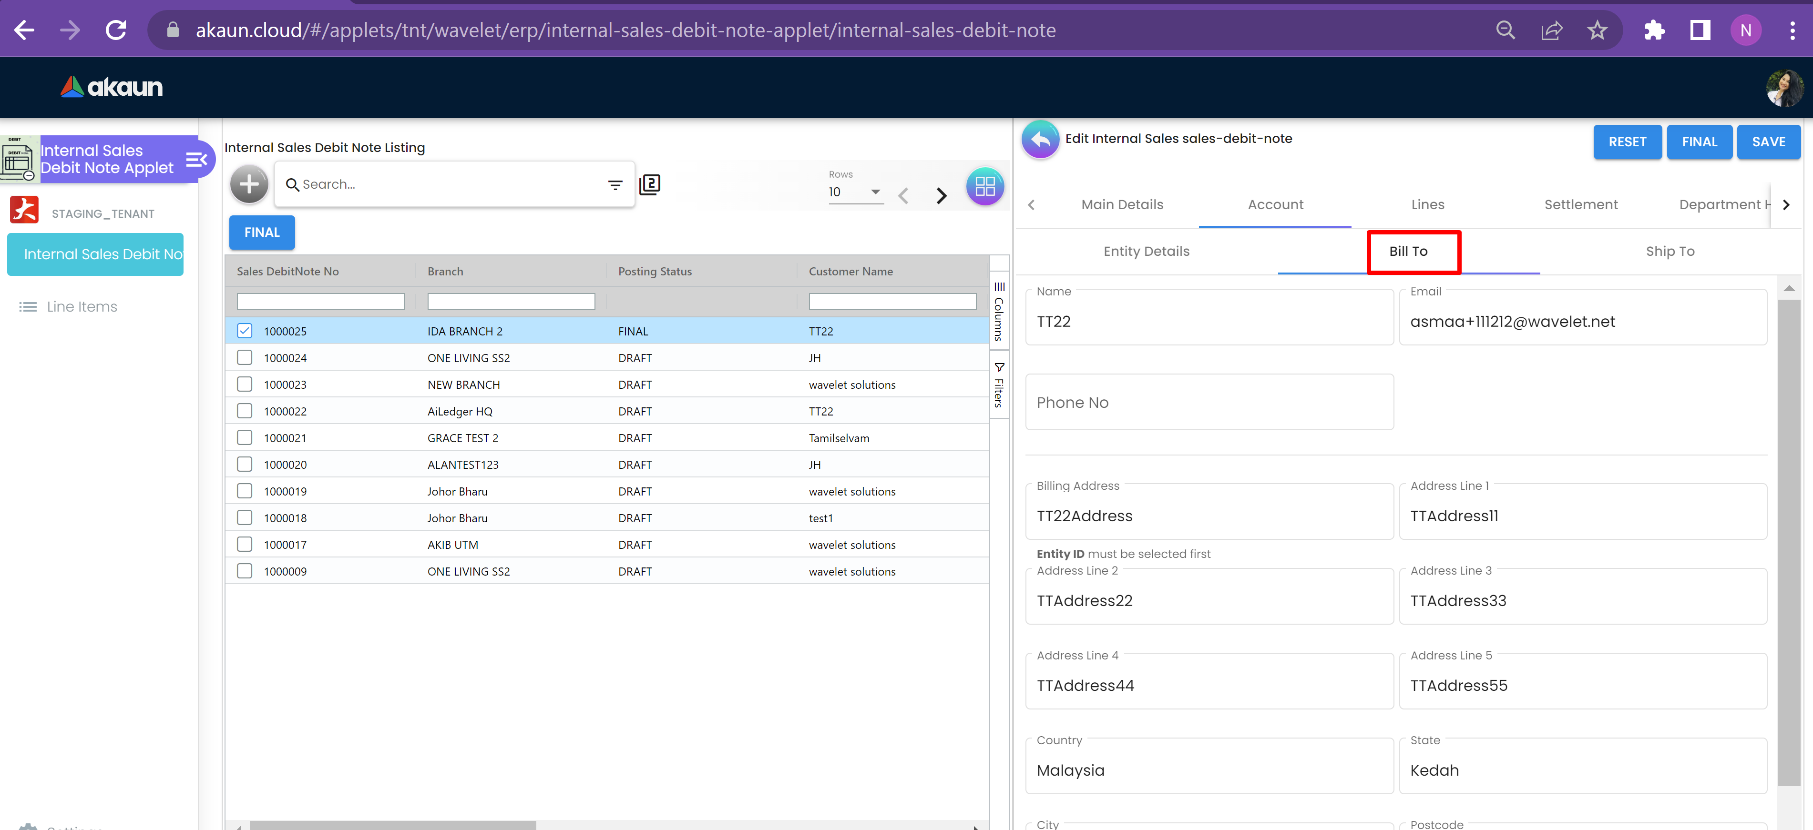Click the grid apps launcher icon

point(984,186)
